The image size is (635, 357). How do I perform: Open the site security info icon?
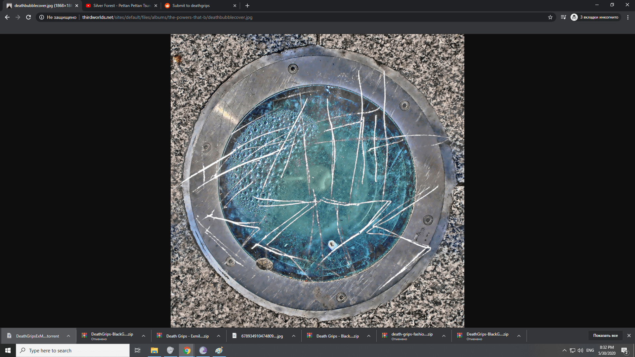[x=41, y=17]
